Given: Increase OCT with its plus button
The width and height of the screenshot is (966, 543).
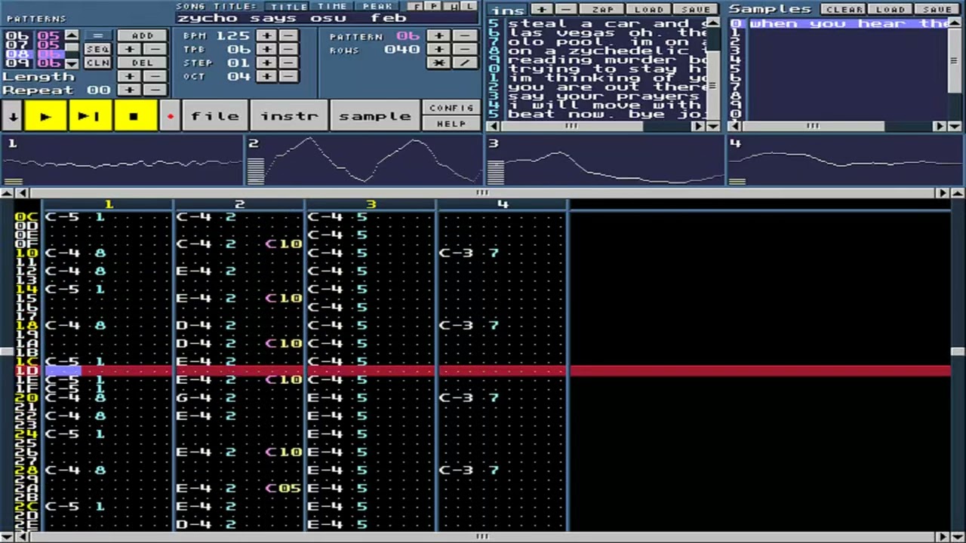Looking at the screenshot, I should point(266,76).
